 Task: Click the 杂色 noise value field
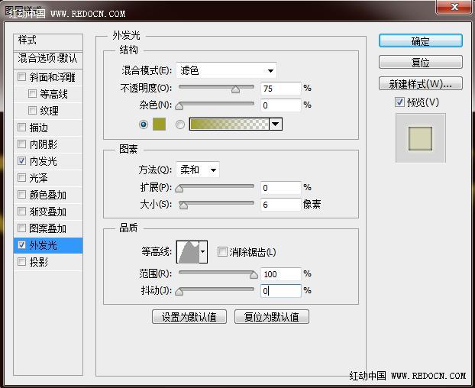281,105
